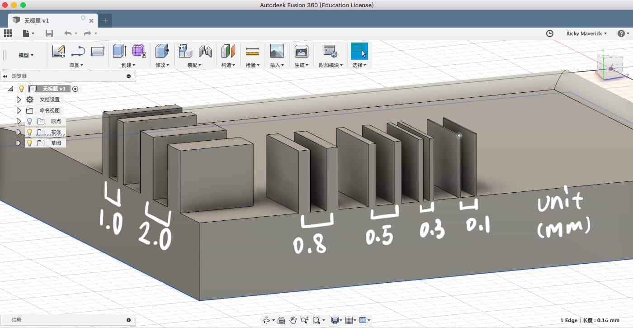The height and width of the screenshot is (328, 633).
Task: Open the Grid and Snaps dropdown
Action: 350,320
